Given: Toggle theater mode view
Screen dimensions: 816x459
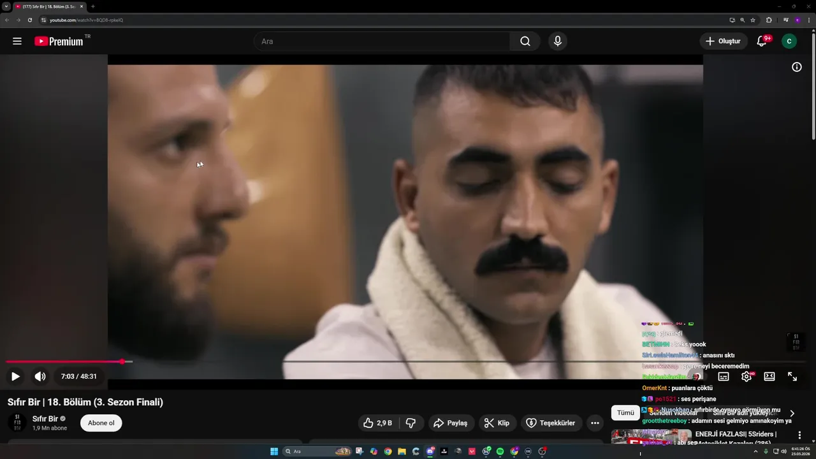Looking at the screenshot, I should pyautogui.click(x=769, y=377).
